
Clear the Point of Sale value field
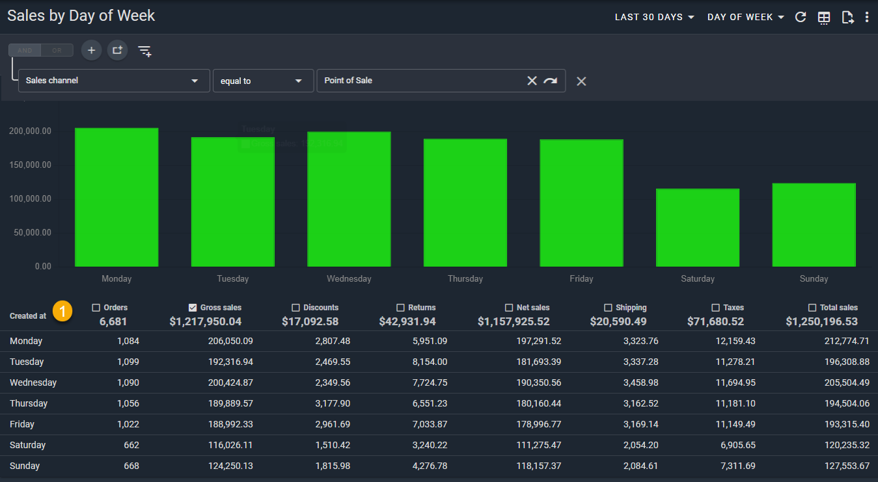(x=532, y=81)
